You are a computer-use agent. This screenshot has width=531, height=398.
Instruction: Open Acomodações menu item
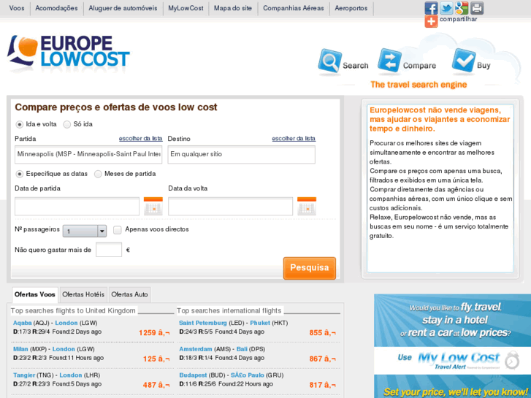(56, 8)
